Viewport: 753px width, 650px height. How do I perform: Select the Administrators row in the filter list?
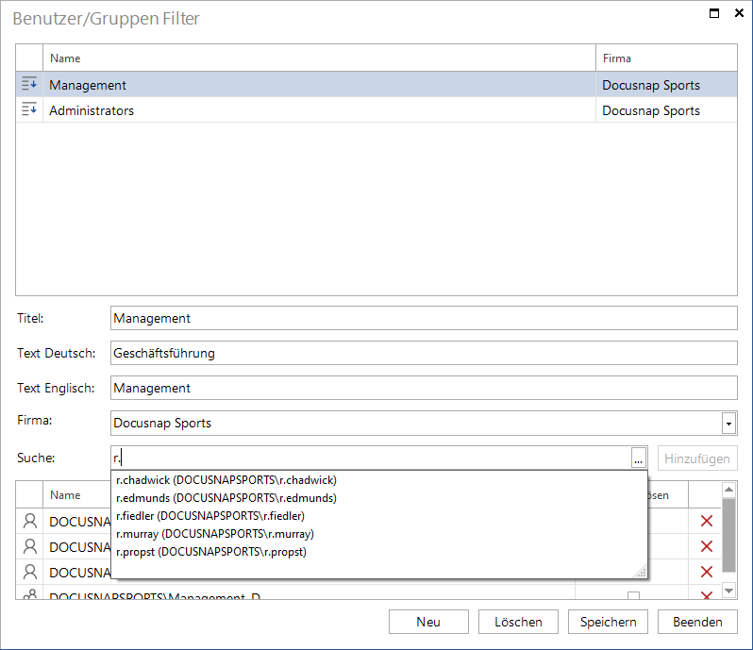click(x=376, y=110)
